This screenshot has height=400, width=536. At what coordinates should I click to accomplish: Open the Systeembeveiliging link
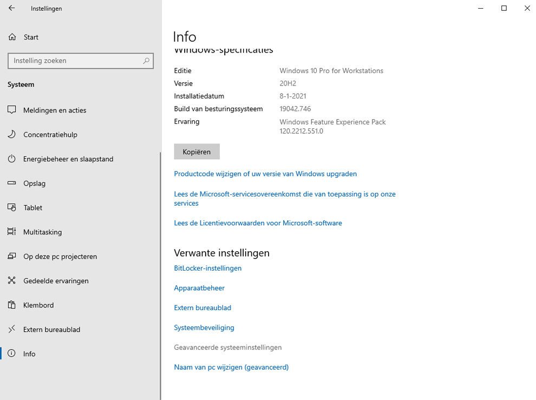204,327
